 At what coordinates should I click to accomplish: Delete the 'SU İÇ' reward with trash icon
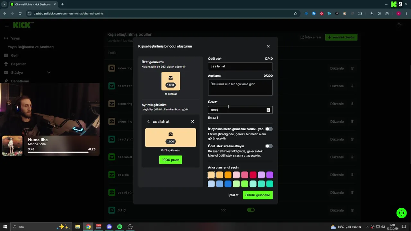point(352,210)
